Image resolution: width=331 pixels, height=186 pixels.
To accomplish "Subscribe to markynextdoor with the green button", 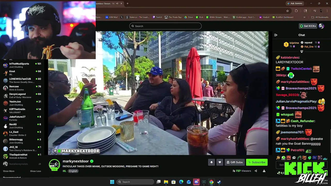I will 257,162.
